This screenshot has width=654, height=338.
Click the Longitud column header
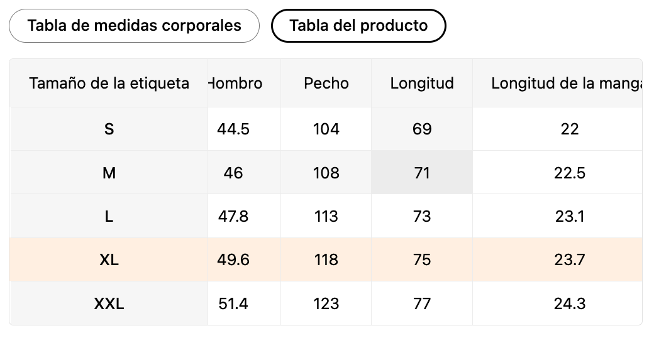(x=422, y=83)
